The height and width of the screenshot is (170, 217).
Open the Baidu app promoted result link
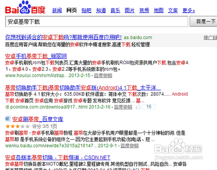coord(63,37)
